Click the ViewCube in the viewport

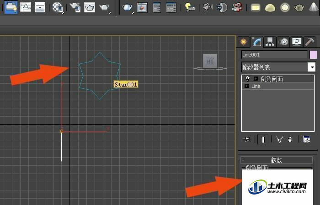[x=210, y=61]
